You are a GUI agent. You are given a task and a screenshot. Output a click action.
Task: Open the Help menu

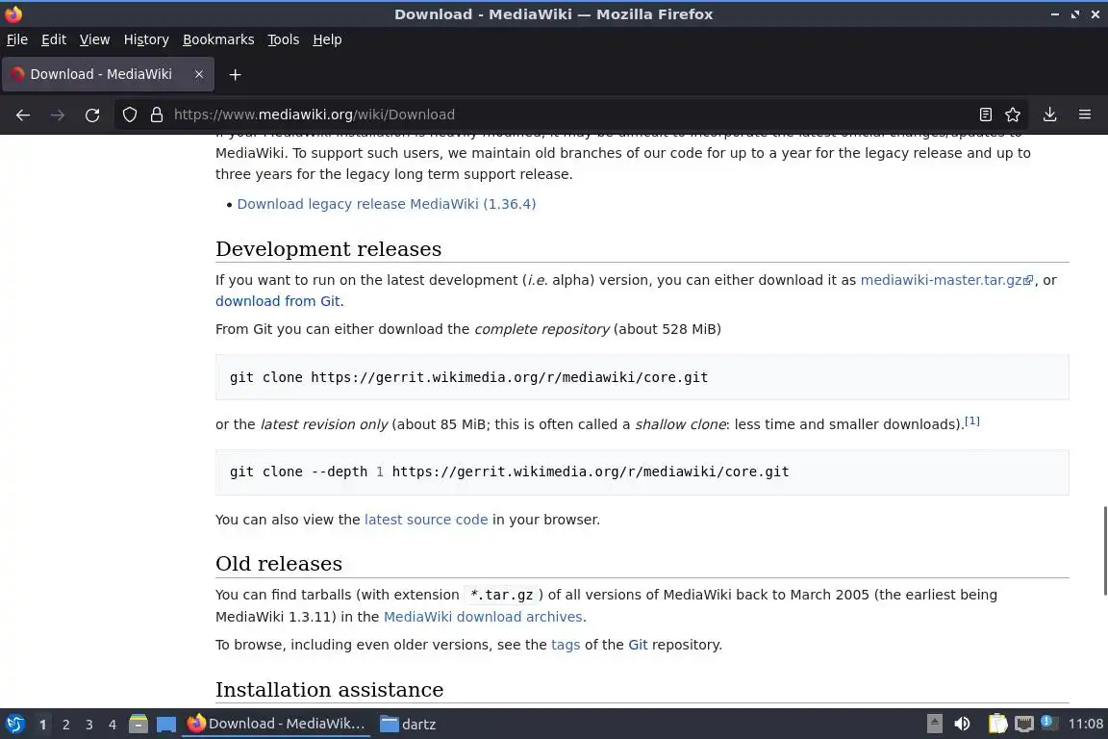(x=327, y=39)
